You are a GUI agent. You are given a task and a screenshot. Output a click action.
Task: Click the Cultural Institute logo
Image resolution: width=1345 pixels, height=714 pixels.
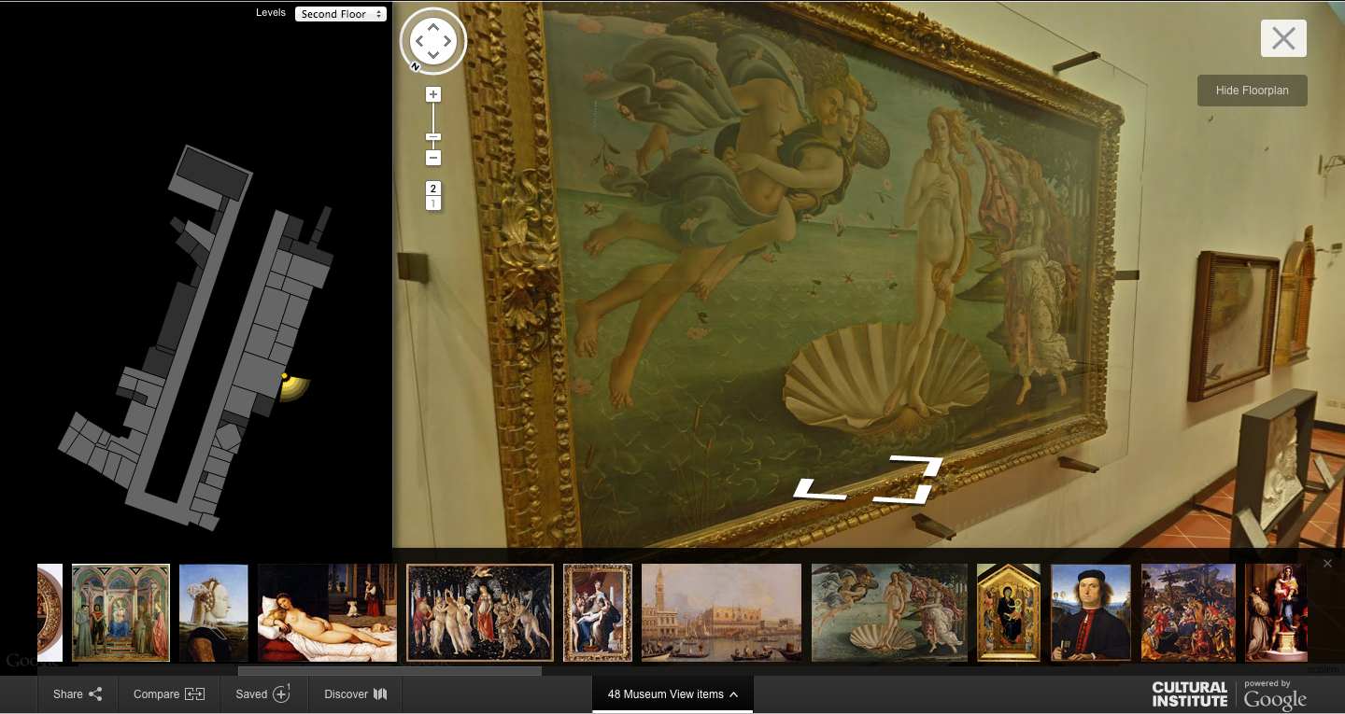point(1189,694)
